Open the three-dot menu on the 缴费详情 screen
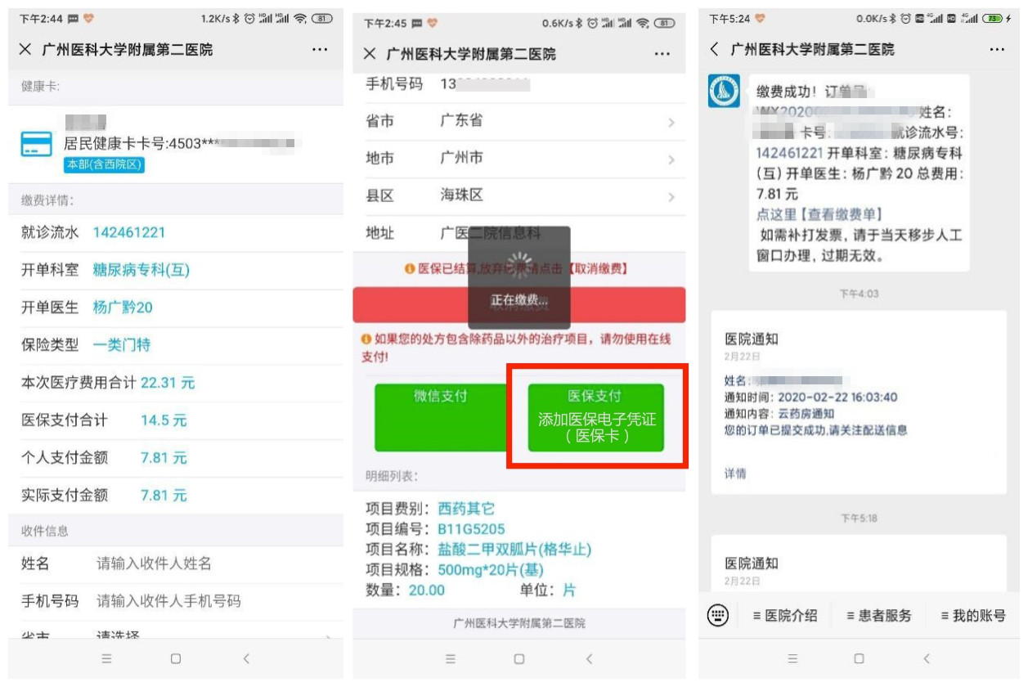Screen dimensions: 1028x687 click(320, 50)
